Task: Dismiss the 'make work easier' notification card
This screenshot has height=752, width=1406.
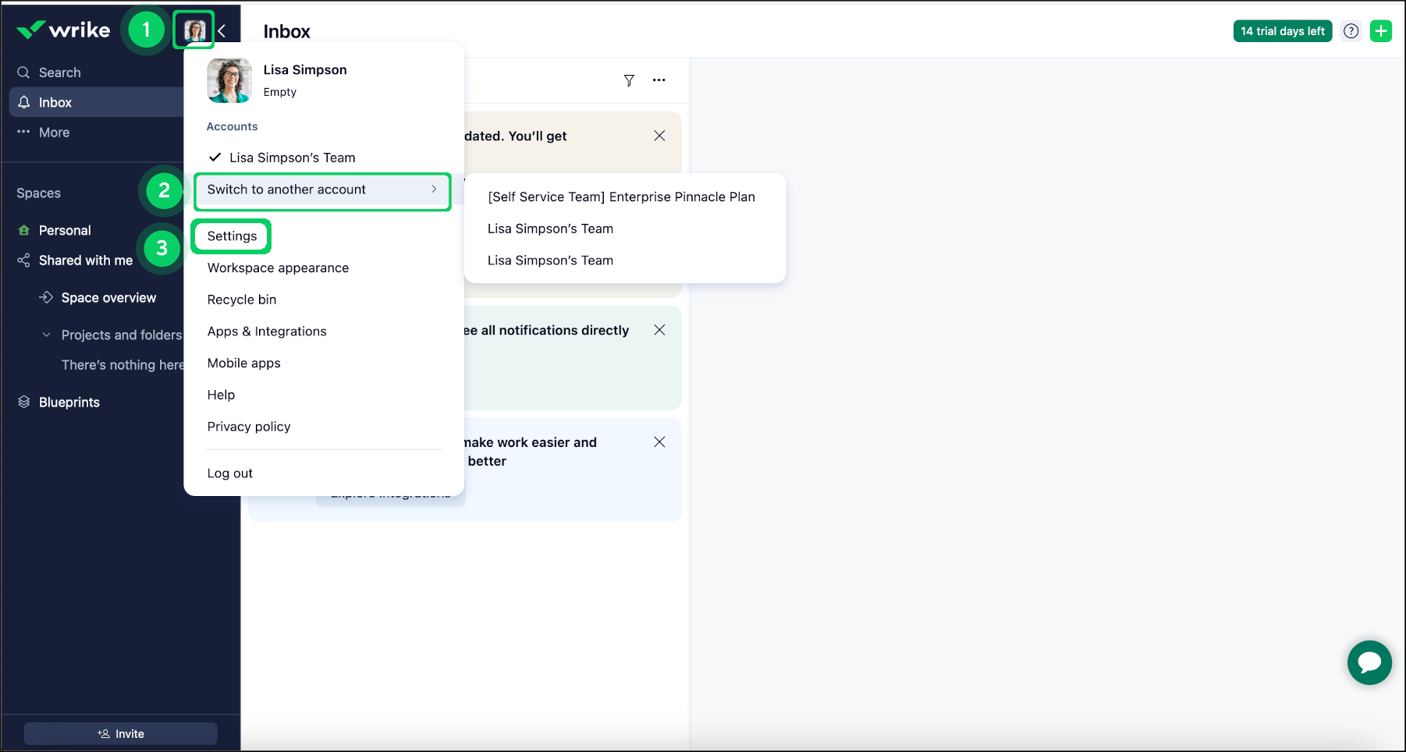Action: click(x=659, y=442)
